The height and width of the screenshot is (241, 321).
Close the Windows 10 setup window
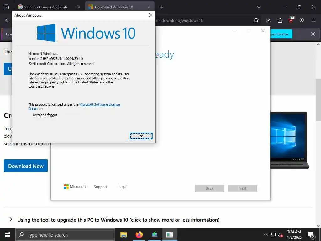pos(263,31)
